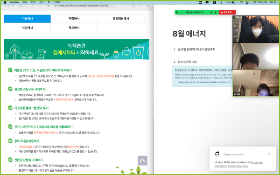Open the 편집 menu in the menu bar

[x=33, y=2]
